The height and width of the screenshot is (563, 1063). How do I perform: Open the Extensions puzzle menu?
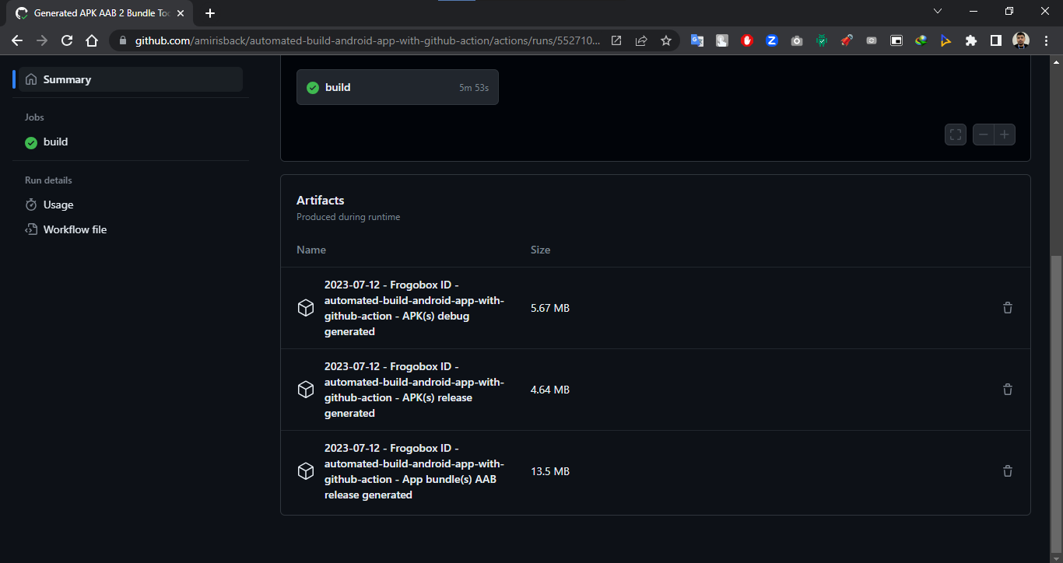[971, 40]
